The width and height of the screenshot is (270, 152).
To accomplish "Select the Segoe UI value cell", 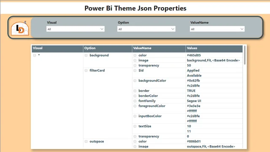I will pyautogui.click(x=214, y=101).
